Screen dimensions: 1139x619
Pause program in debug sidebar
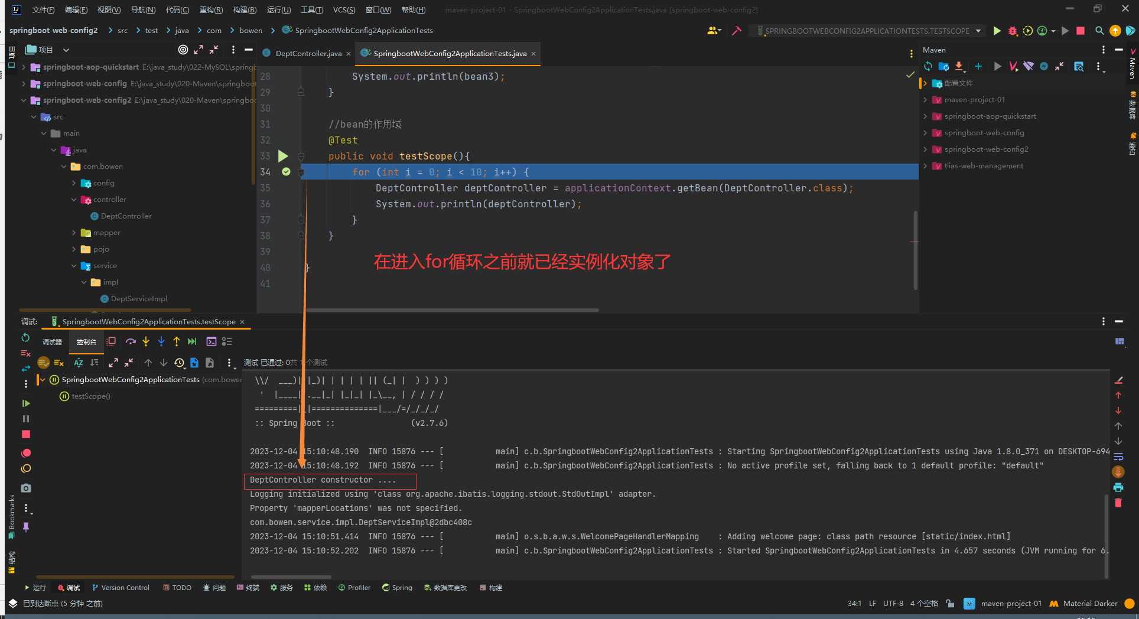(x=25, y=419)
